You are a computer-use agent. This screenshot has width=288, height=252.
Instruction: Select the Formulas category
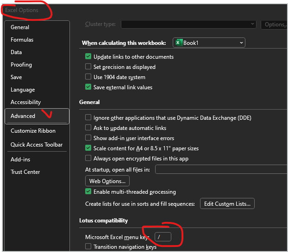tap(22, 40)
